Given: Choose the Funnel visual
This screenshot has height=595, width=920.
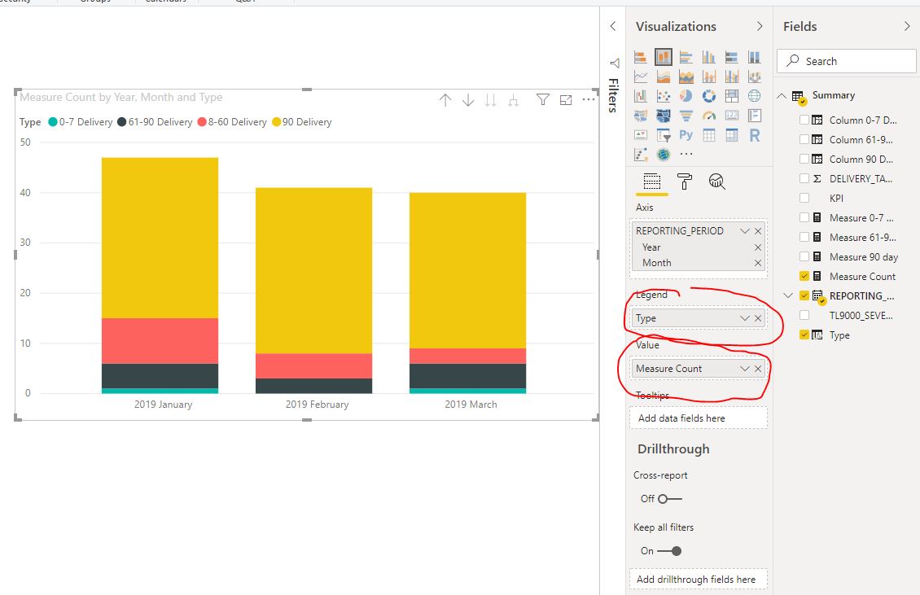Looking at the screenshot, I should (686, 116).
